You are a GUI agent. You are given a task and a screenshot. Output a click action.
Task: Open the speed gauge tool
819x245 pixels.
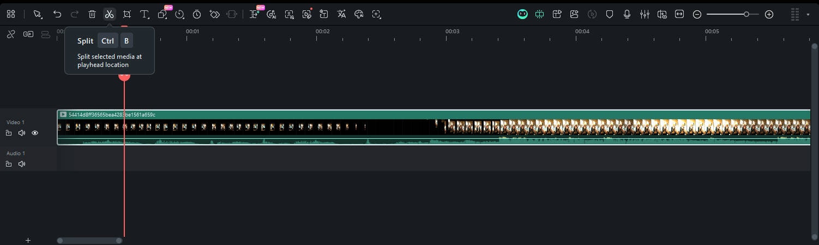180,15
